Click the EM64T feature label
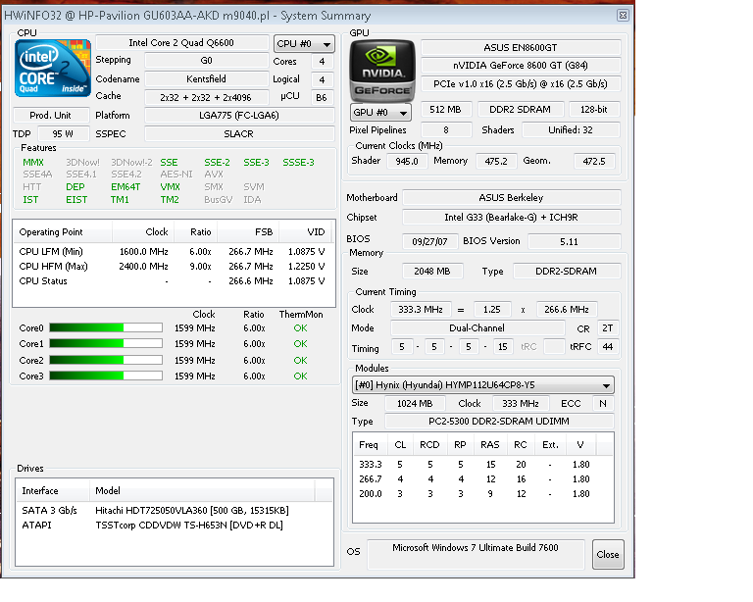The image size is (753, 602). [x=125, y=186]
